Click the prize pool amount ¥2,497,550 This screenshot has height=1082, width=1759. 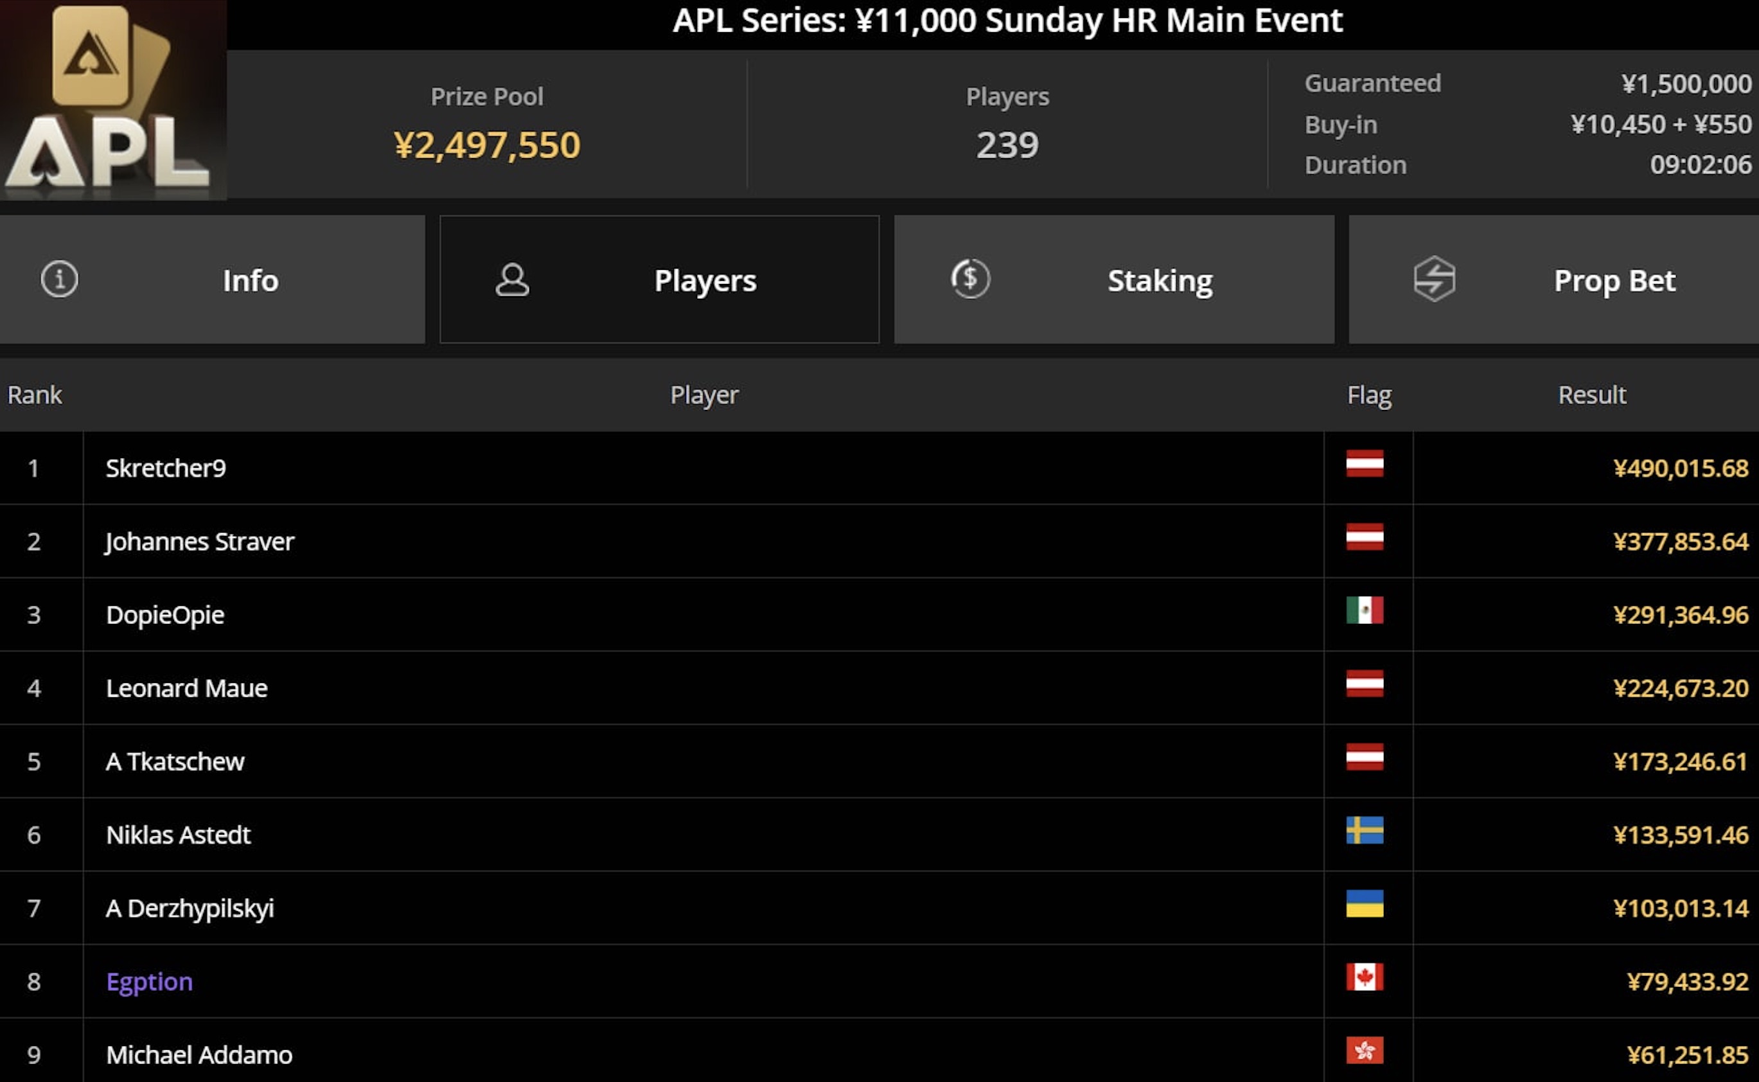point(486,145)
